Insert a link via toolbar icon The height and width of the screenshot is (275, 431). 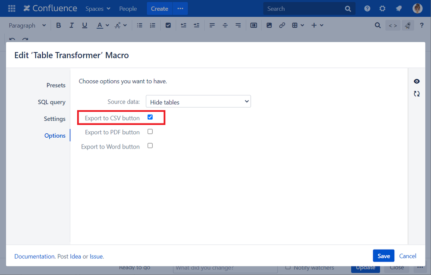click(282, 25)
